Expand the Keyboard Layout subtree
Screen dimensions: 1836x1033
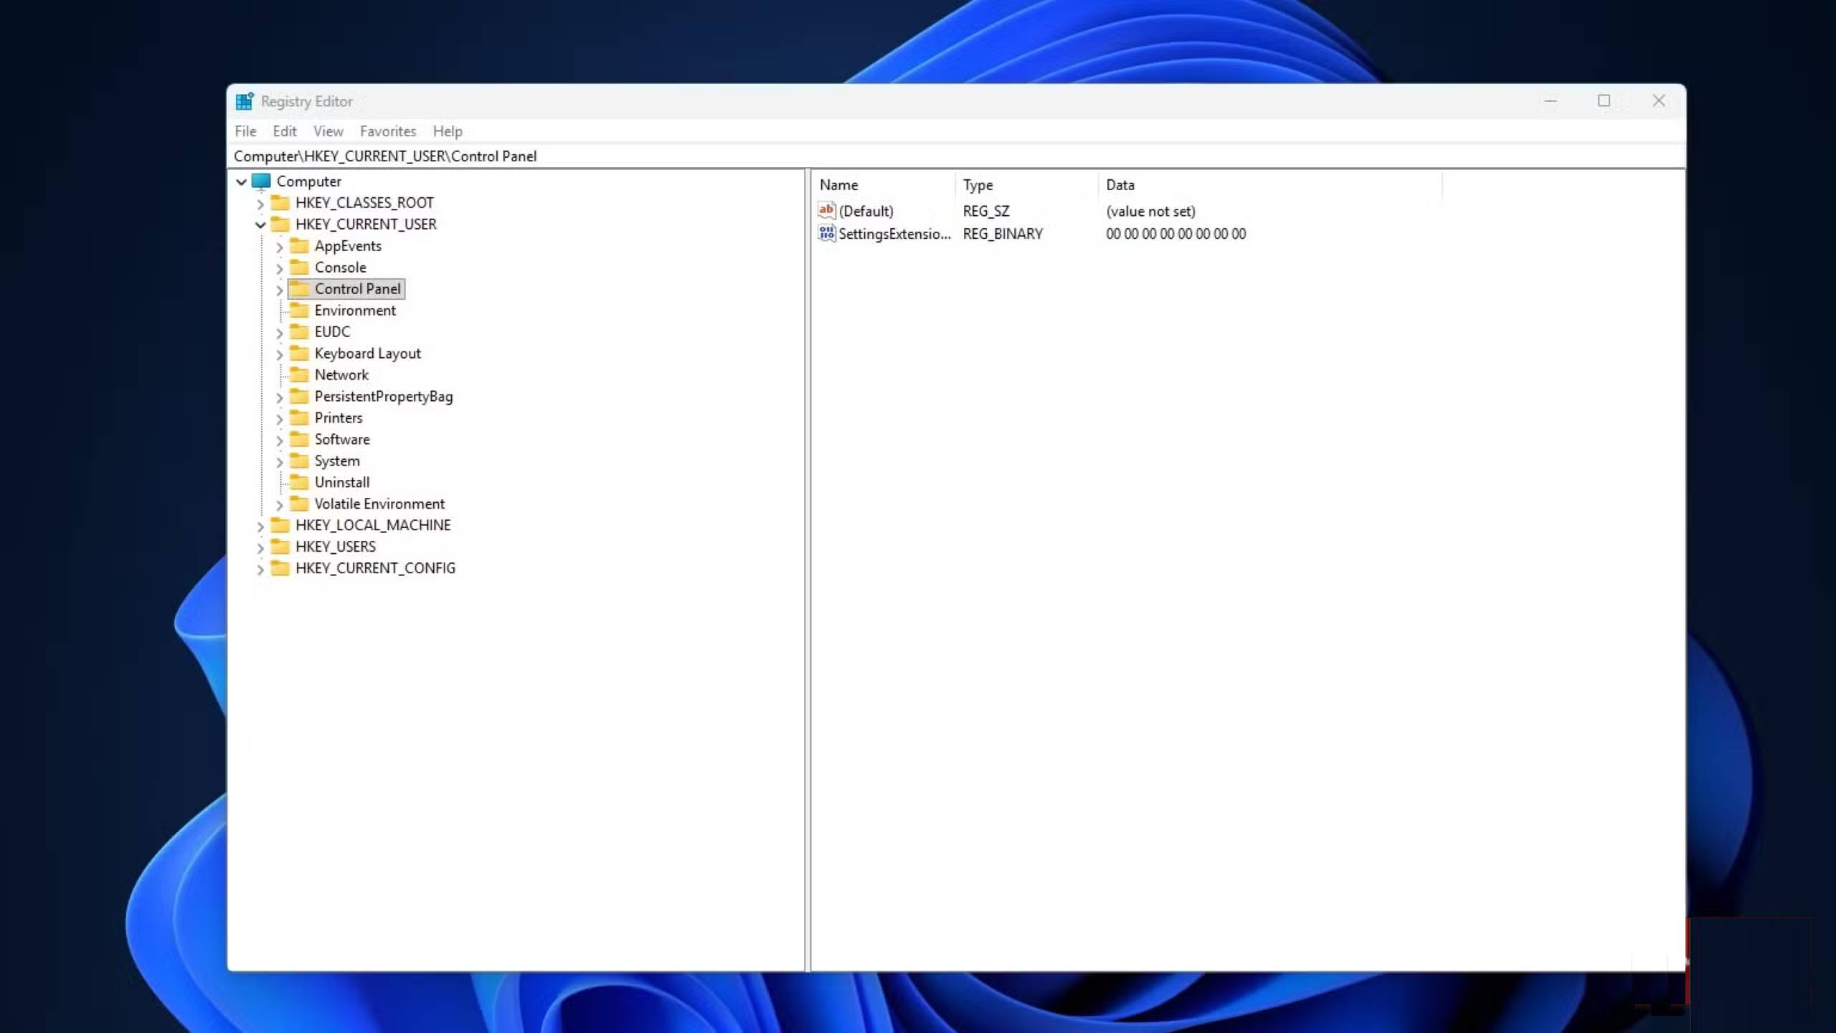[x=280, y=353]
